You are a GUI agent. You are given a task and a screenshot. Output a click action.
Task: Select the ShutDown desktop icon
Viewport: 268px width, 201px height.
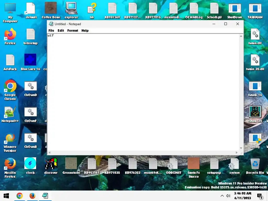[235, 10]
